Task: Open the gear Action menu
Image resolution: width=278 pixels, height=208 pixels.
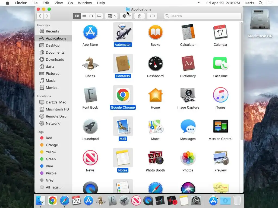Action: 126,16
